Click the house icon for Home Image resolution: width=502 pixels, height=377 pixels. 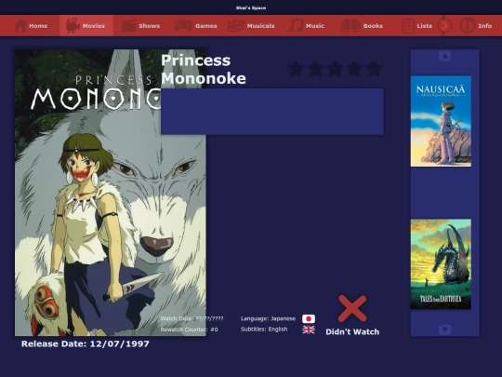[20, 26]
